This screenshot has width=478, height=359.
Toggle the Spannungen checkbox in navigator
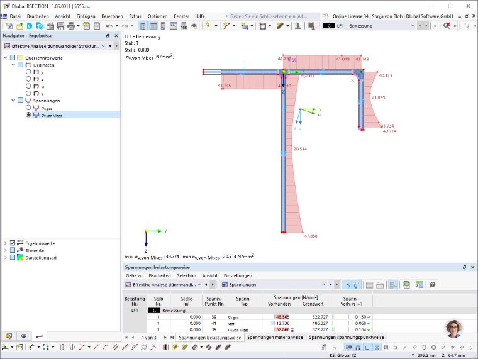point(20,100)
